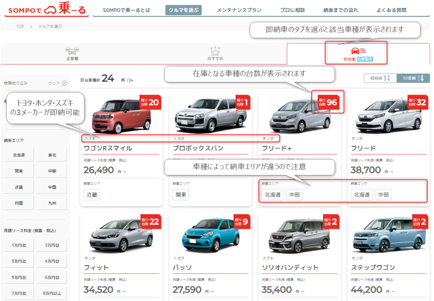Open the ソリオバンディット car photo
434x301 pixels.
tap(300, 235)
